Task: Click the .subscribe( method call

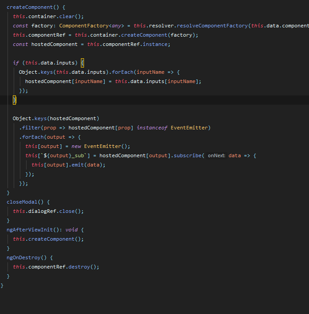Action: coord(187,155)
